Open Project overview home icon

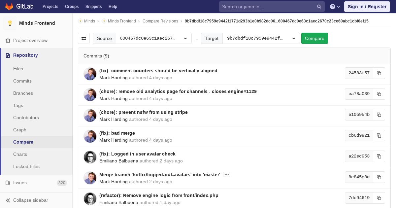tap(8, 40)
